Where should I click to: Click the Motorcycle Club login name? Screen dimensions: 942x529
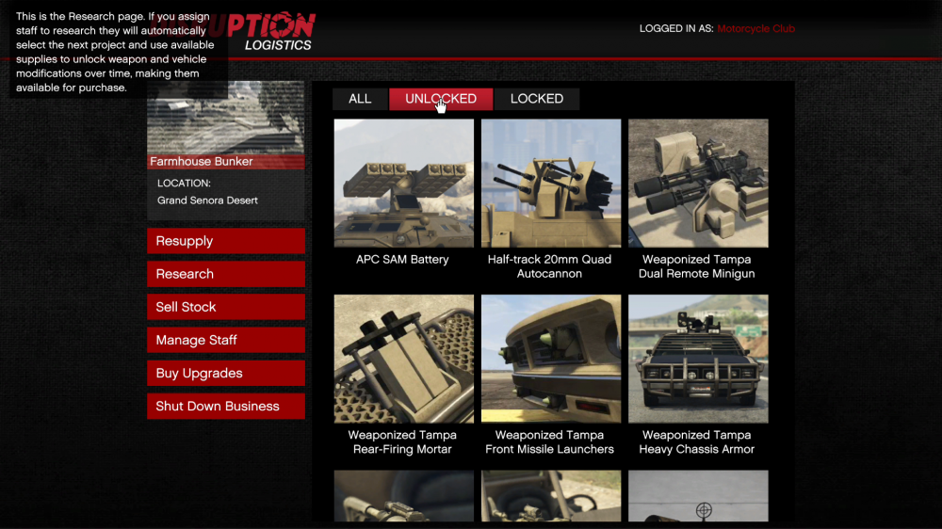pos(755,28)
